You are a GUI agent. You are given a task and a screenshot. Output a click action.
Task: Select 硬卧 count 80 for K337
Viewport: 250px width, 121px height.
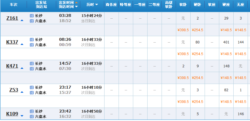pyautogui.click(x=198, y=42)
